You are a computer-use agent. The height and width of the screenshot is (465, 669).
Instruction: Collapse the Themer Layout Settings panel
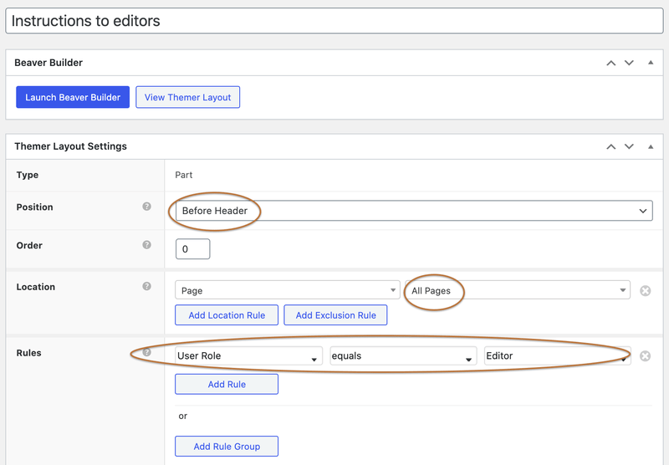tap(650, 146)
